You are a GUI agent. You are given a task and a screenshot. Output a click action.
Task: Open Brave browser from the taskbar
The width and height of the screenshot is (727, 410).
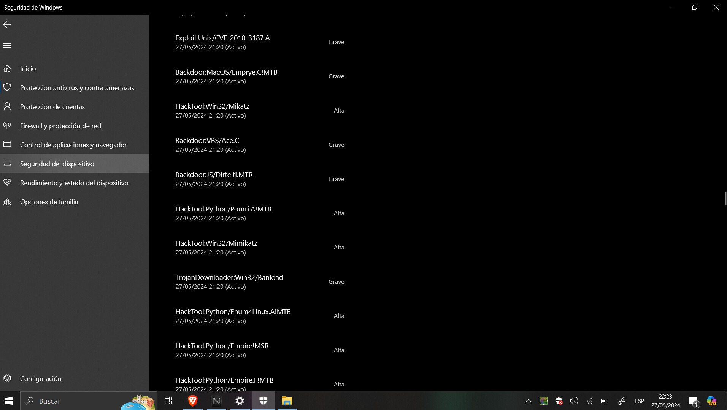193,401
